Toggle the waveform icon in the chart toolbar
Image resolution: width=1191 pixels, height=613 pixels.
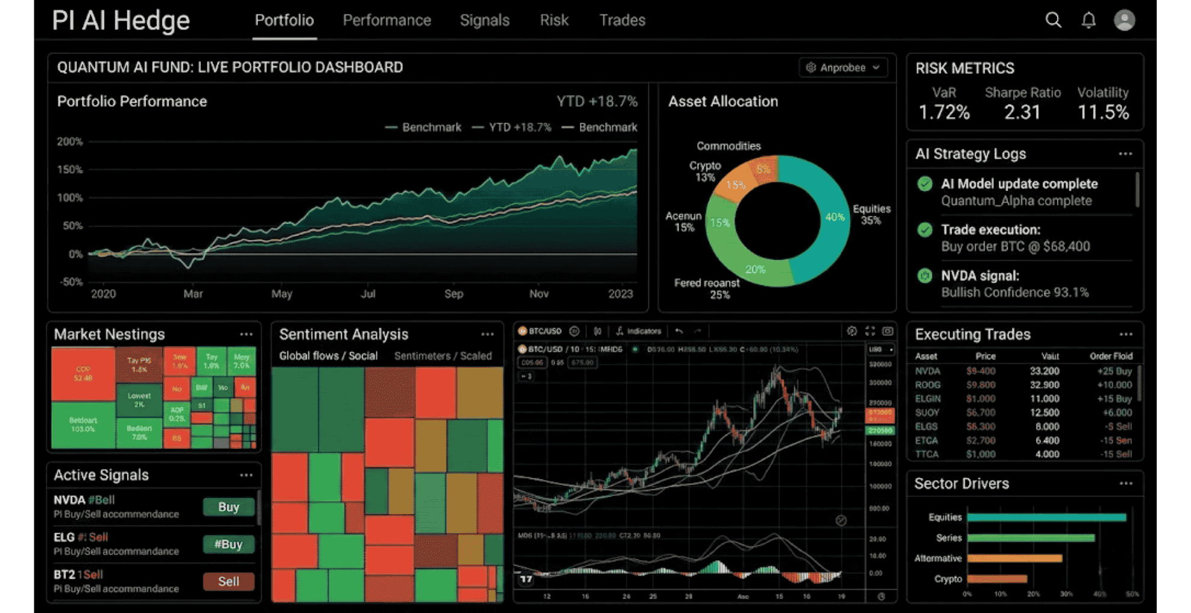598,331
